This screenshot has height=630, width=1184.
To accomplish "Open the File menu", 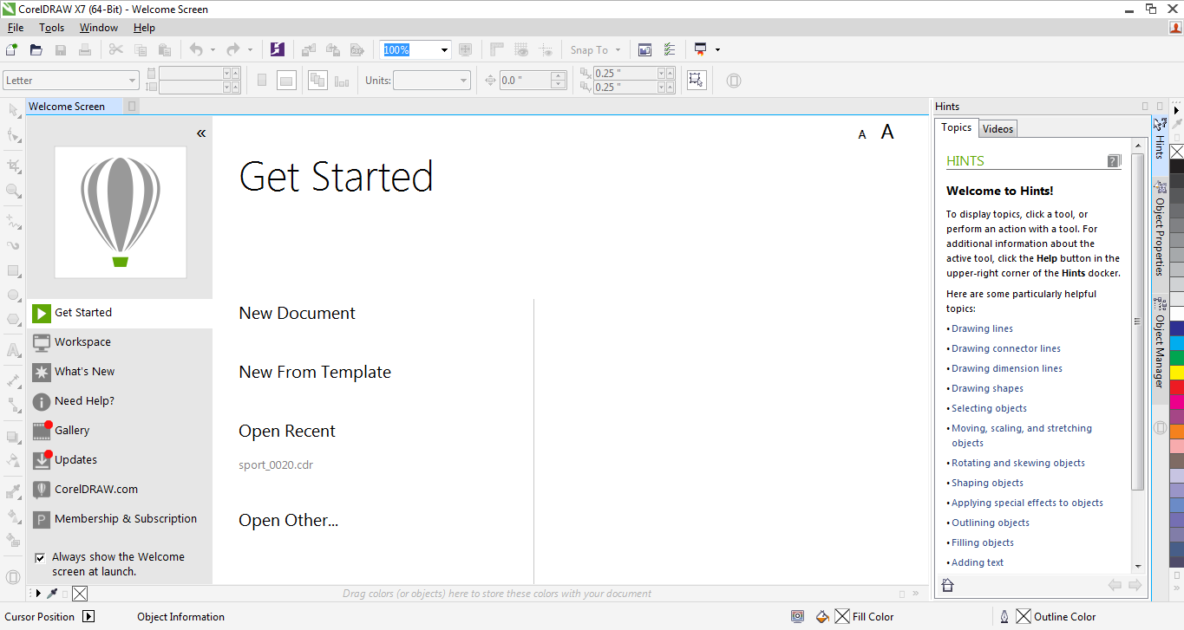I will 16,28.
